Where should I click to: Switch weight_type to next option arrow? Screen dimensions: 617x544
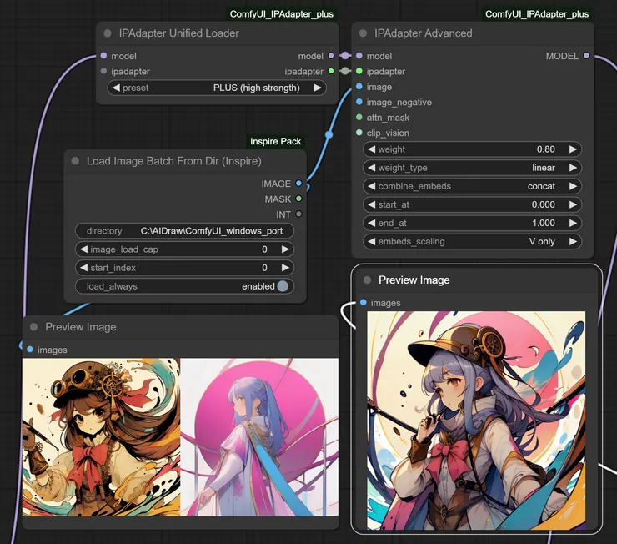[573, 168]
